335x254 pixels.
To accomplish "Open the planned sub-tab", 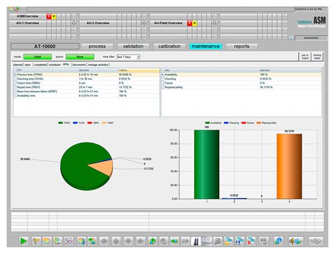I will click(18, 65).
